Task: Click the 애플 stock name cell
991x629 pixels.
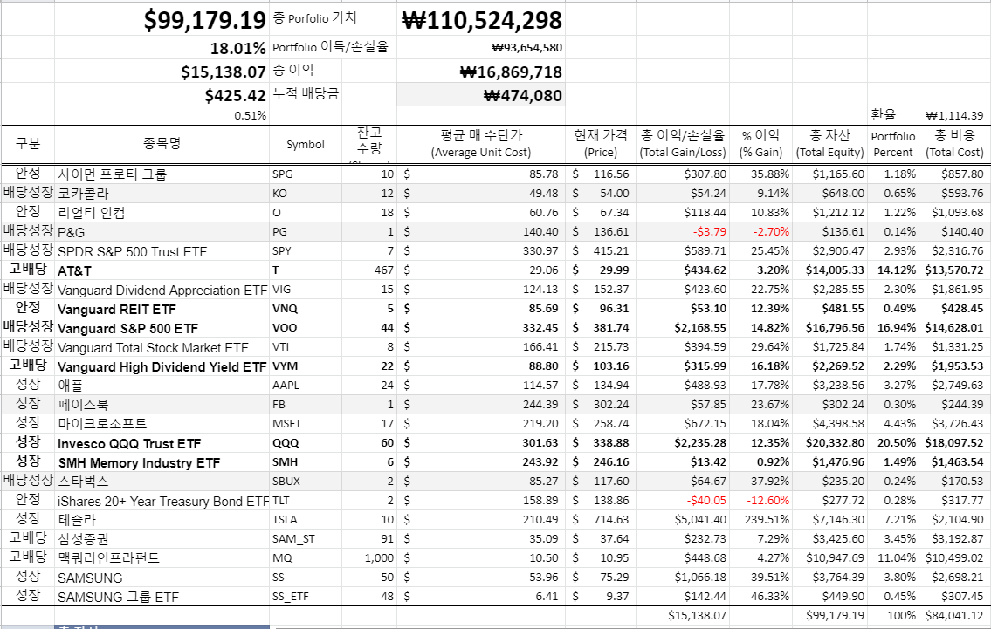Action: (x=162, y=386)
